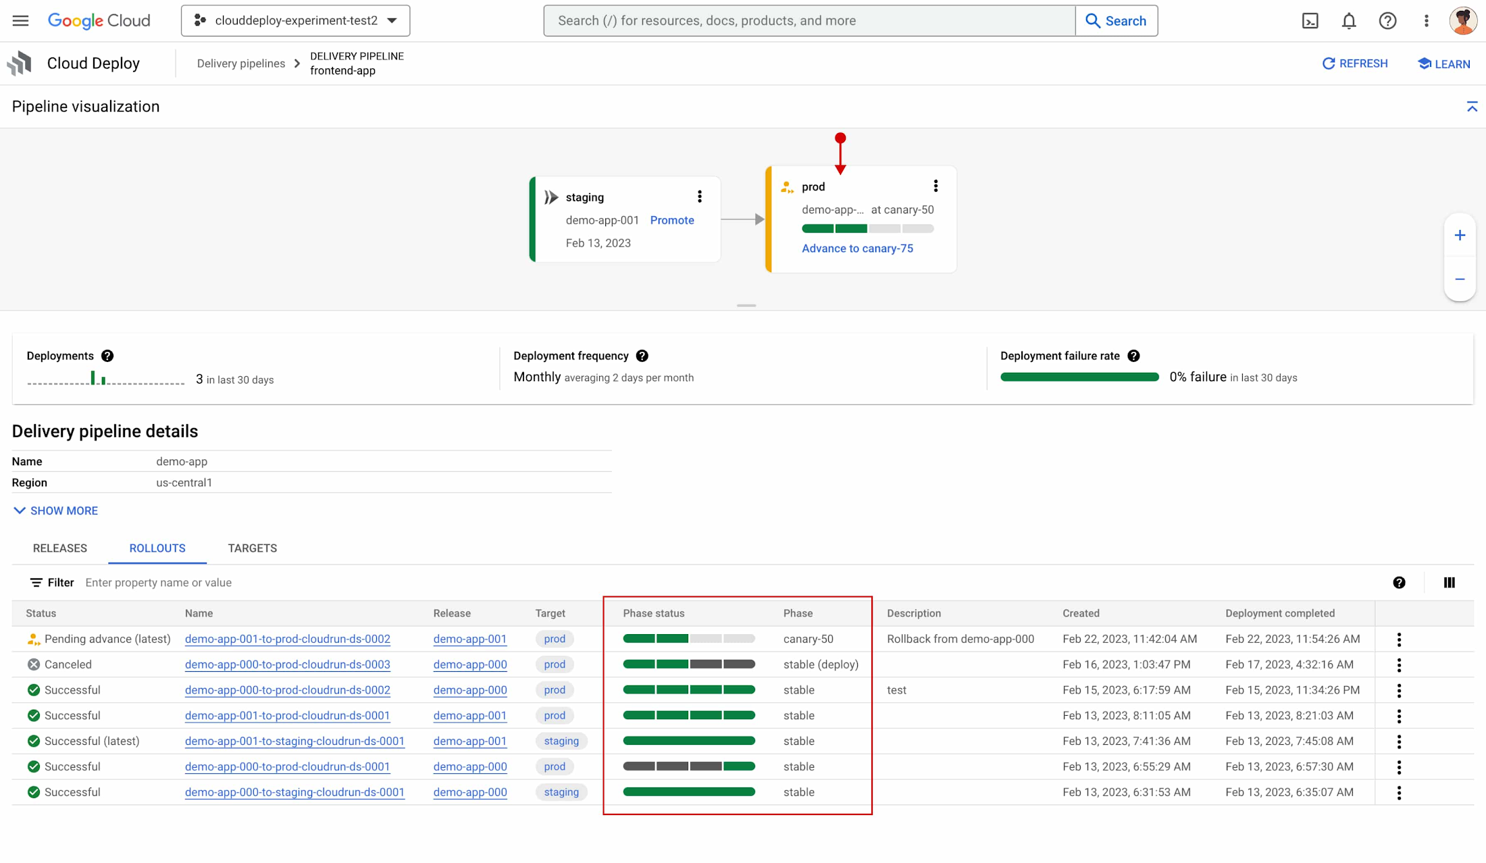
Task: Select the ROLLOUTS tab
Action: point(157,548)
